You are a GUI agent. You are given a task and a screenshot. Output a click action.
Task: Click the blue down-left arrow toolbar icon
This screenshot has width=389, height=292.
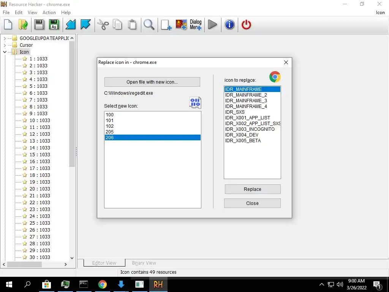[x=70, y=25]
